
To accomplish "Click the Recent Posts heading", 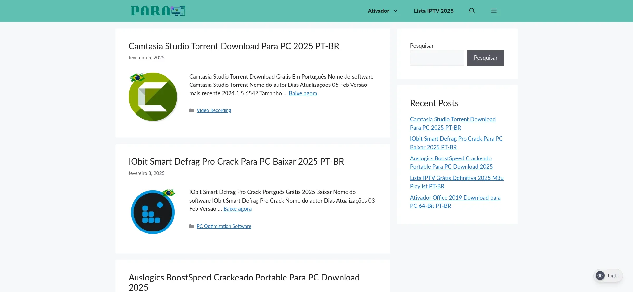I will [434, 103].
